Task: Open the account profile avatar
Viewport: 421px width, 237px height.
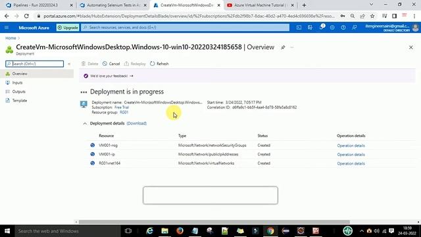Action: click(x=416, y=28)
